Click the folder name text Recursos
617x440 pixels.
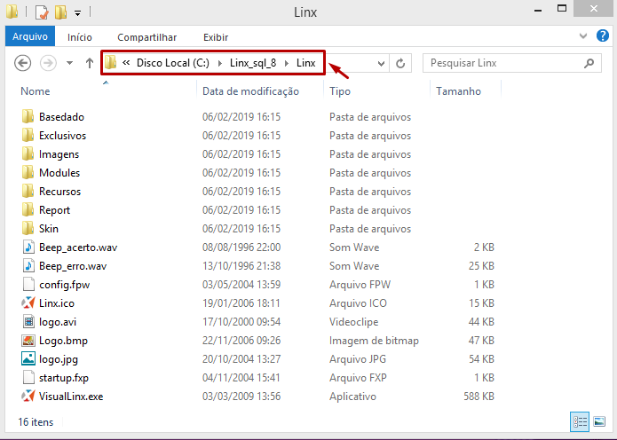click(59, 192)
